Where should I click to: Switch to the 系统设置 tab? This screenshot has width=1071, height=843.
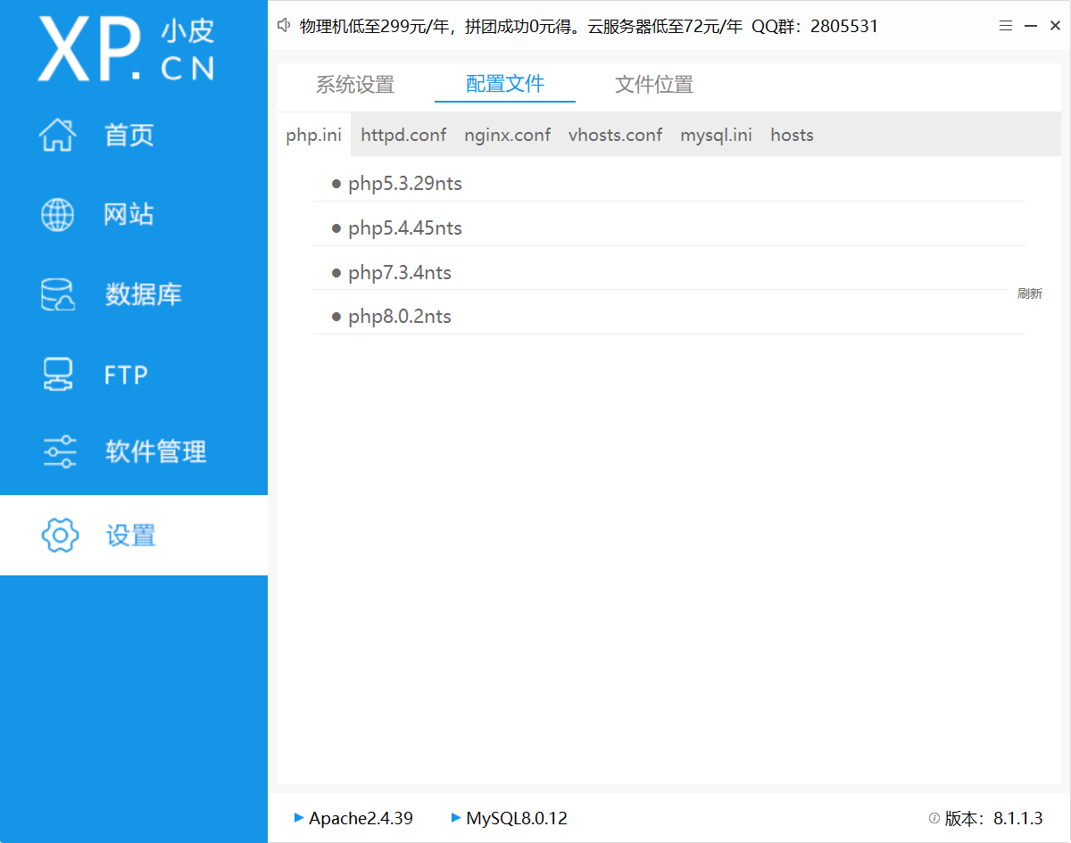pos(355,85)
